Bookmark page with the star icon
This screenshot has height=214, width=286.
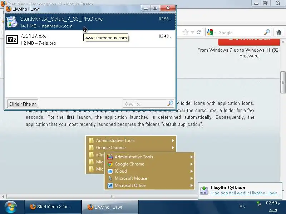tap(186, 32)
